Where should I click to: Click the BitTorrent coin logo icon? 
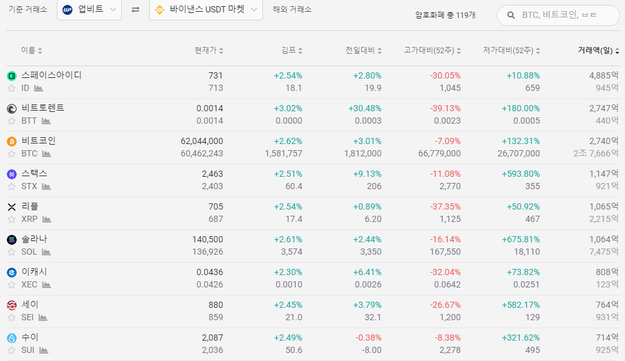12,108
